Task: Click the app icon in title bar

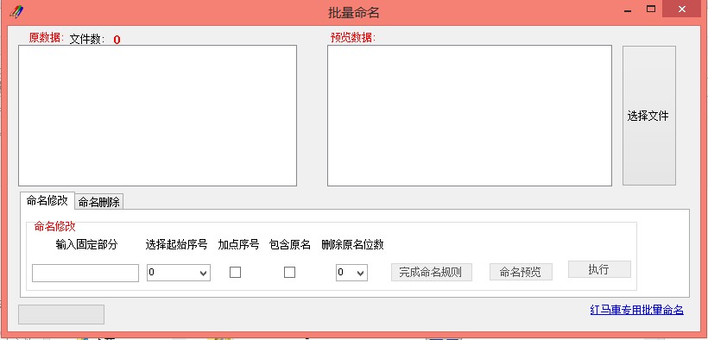Action: (x=16, y=12)
